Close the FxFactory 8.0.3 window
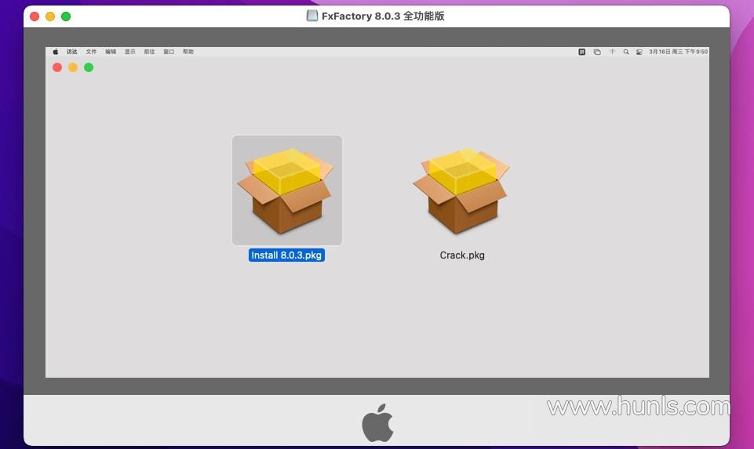754x449 pixels. coord(35,16)
